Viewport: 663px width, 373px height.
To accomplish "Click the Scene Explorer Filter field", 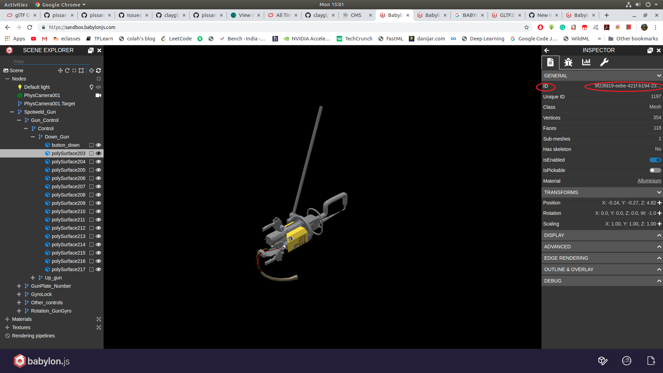I will (x=52, y=61).
